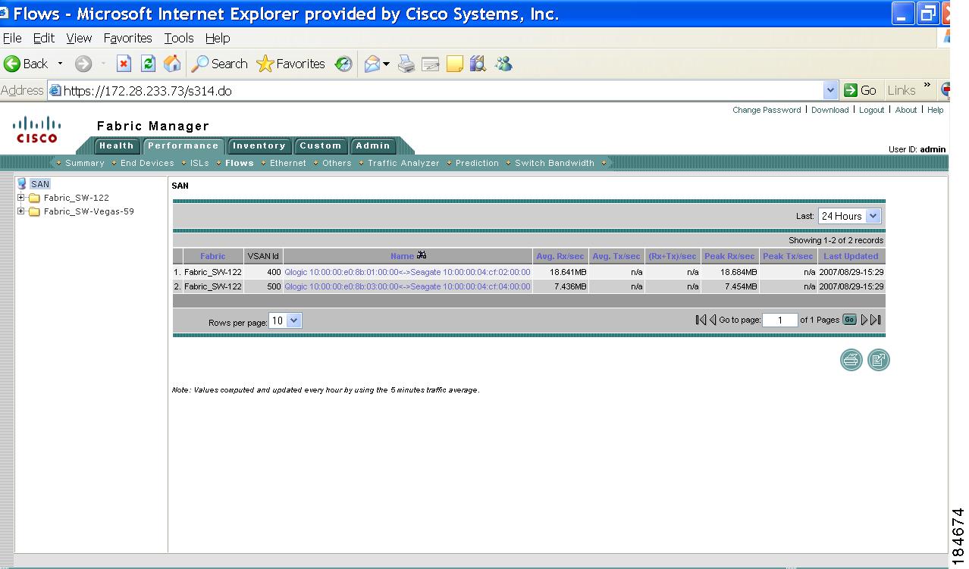Open the Rows per page dropdown
The image size is (969, 569).
(286, 320)
